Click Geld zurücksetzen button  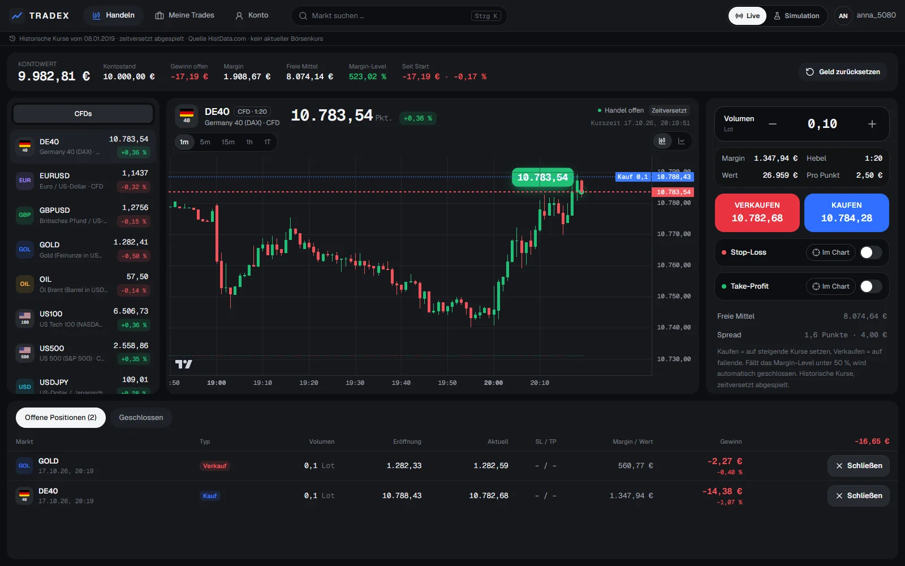click(843, 72)
